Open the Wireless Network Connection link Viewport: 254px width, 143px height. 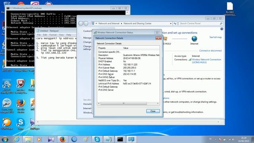coord(206,61)
